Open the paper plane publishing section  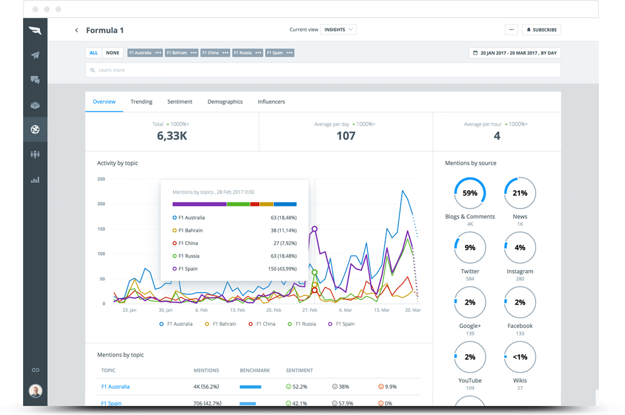coord(35,55)
